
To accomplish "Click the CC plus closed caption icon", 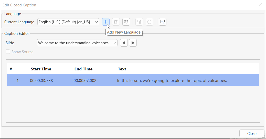I will coord(163,22).
